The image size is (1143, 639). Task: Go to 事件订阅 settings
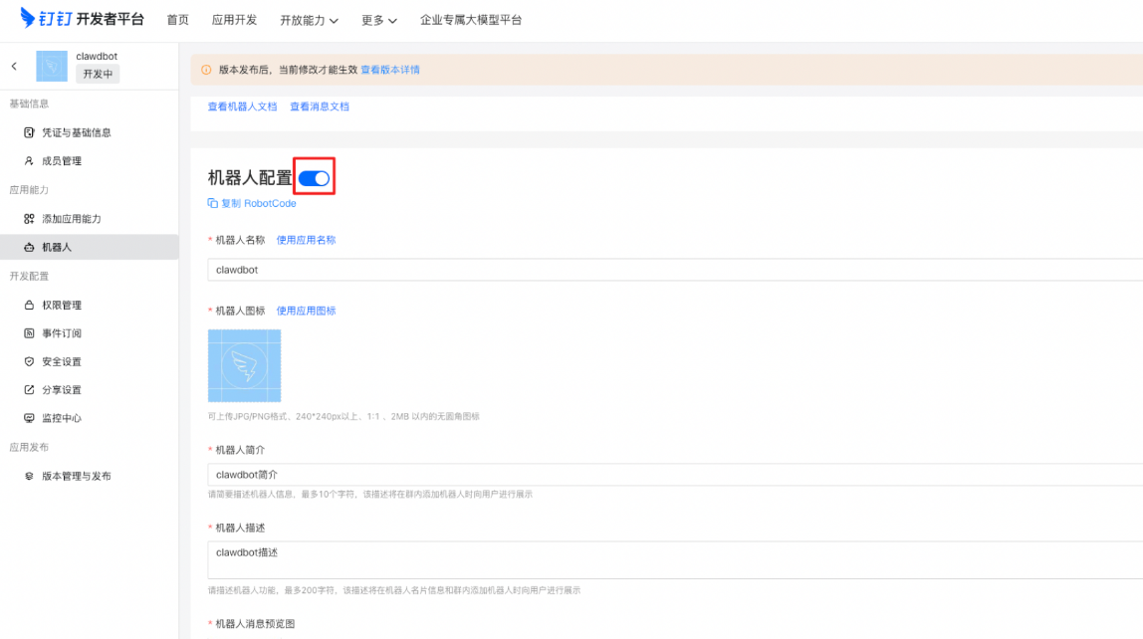[x=62, y=333]
